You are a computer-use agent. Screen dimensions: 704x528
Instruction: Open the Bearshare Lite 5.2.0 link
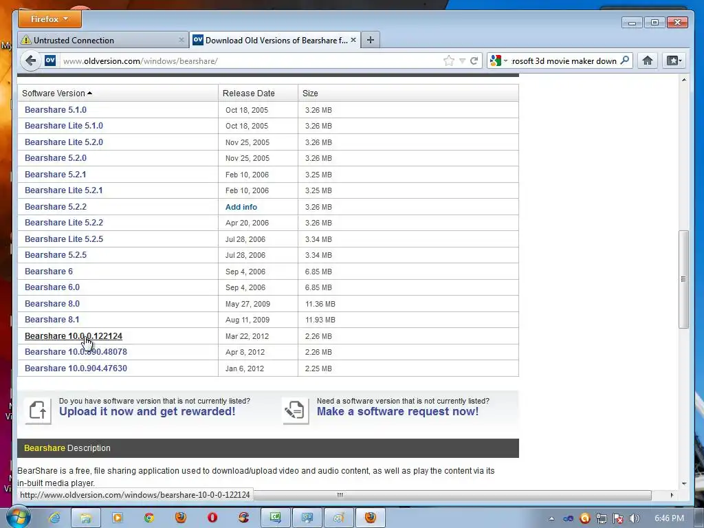point(64,142)
